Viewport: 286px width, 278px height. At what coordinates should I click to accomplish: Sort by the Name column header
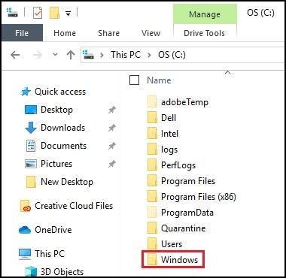159,80
